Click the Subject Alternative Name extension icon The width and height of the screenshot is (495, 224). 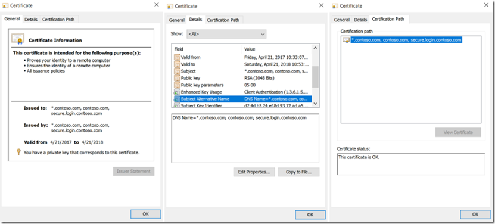coord(177,99)
